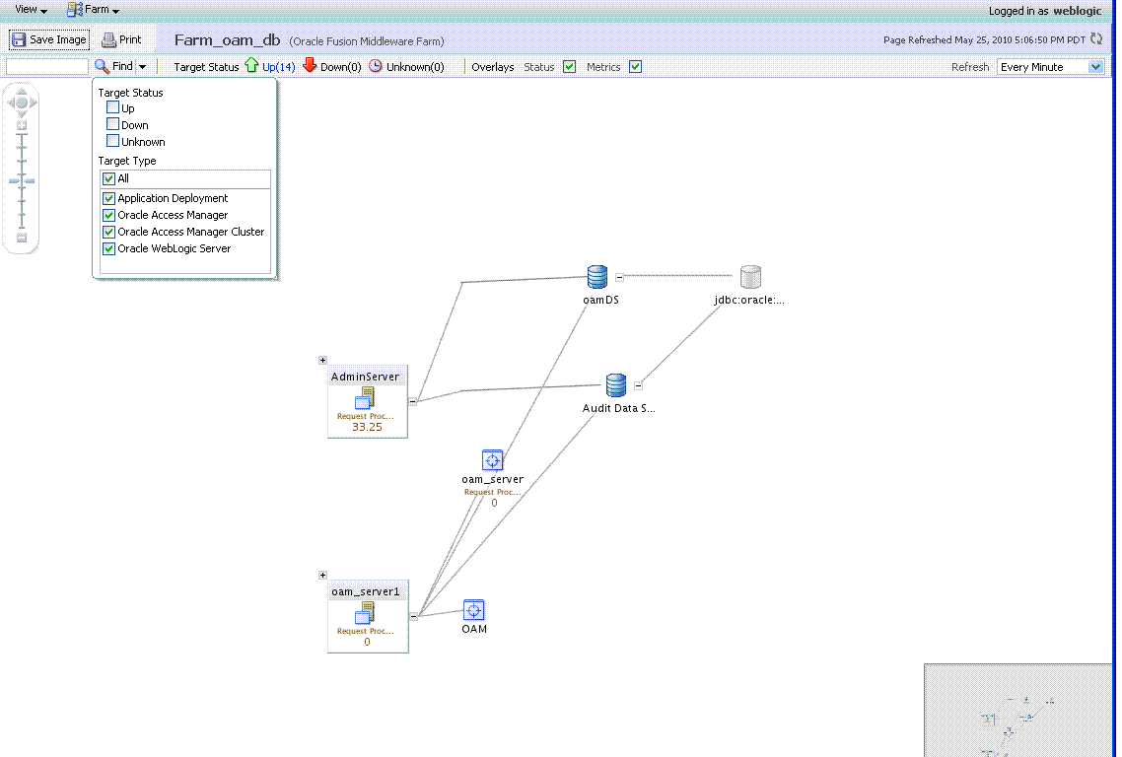Adjust the zoom slider on the left panel

click(21, 180)
